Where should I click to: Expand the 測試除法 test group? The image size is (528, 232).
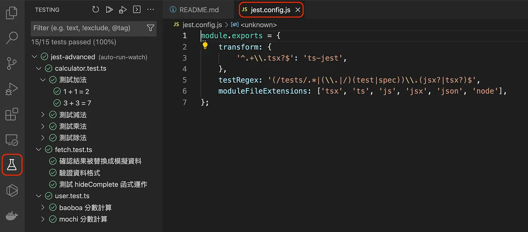coord(43,138)
